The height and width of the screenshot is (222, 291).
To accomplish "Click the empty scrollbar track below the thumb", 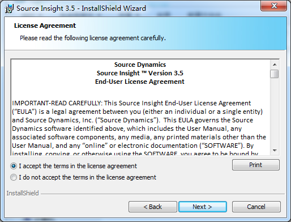I will coord(275,112).
